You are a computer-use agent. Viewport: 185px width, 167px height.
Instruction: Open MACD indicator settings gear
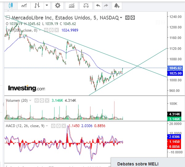coord(58,126)
